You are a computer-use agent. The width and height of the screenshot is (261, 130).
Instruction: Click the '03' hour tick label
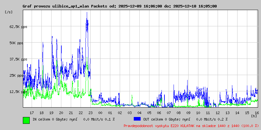(130, 113)
